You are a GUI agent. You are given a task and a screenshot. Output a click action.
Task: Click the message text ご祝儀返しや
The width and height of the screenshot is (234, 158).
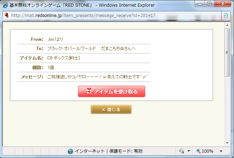(59, 77)
